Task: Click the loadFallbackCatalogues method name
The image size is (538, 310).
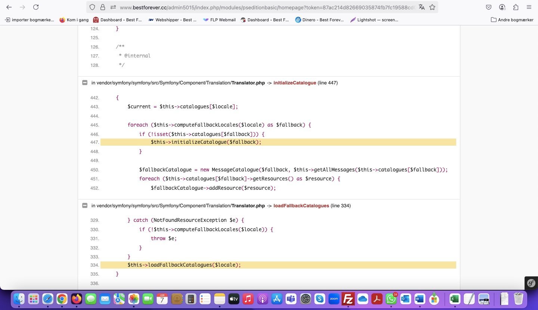Action: tap(301, 206)
